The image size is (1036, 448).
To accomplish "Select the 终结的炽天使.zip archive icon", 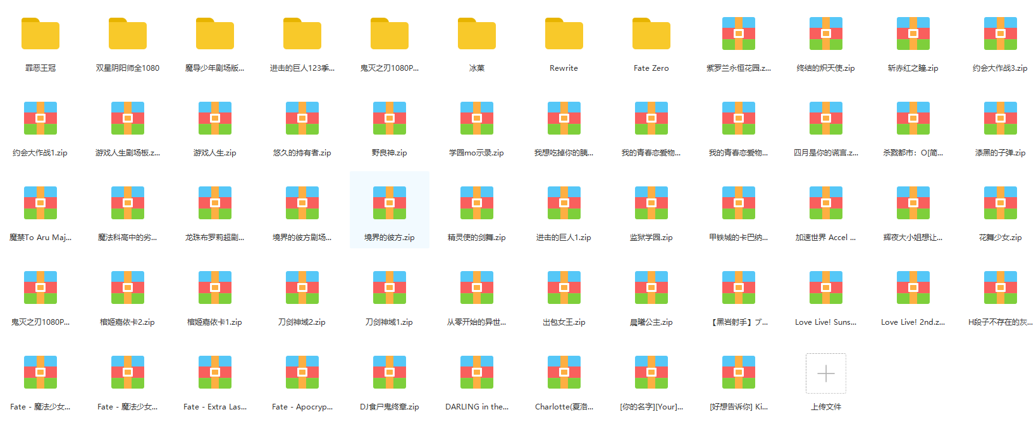I will 826,33.
